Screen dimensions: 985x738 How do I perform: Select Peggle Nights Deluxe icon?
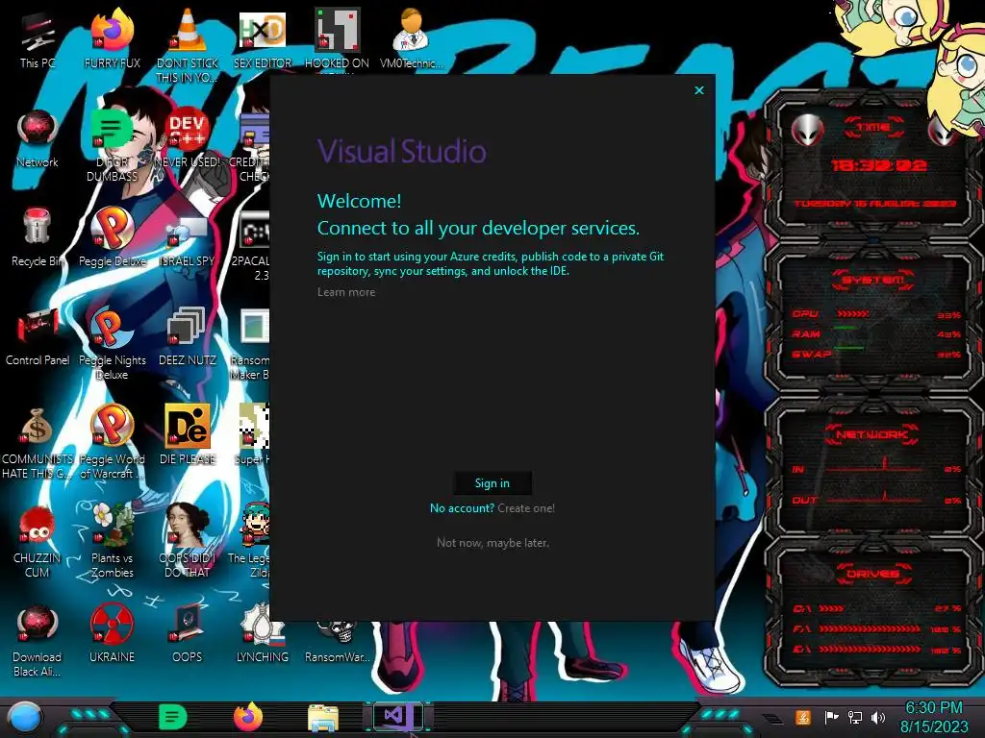(x=112, y=344)
